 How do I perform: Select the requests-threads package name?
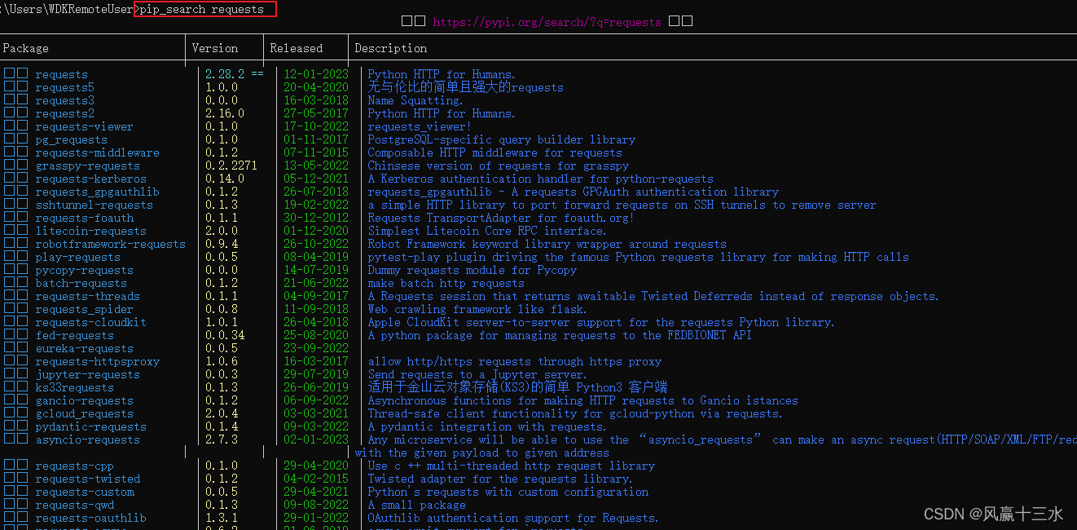pos(87,296)
